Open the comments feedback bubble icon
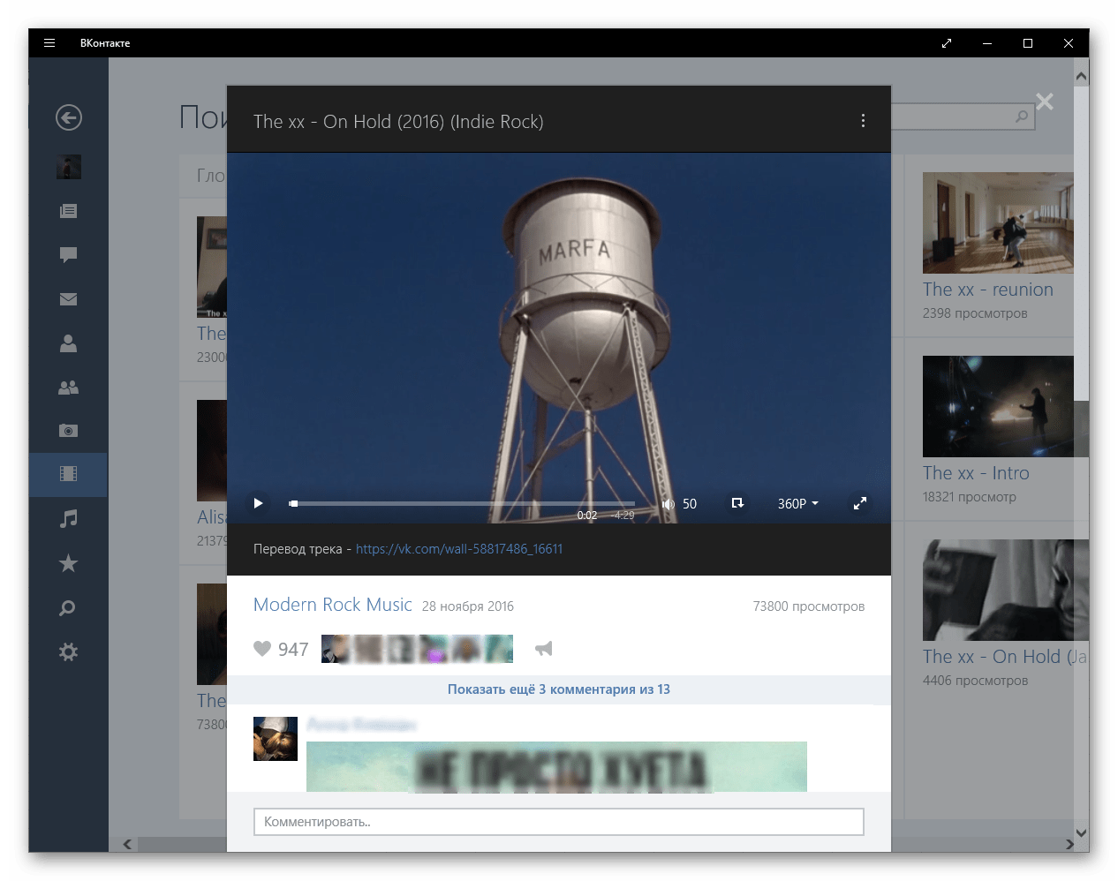1118x881 pixels. (69, 255)
